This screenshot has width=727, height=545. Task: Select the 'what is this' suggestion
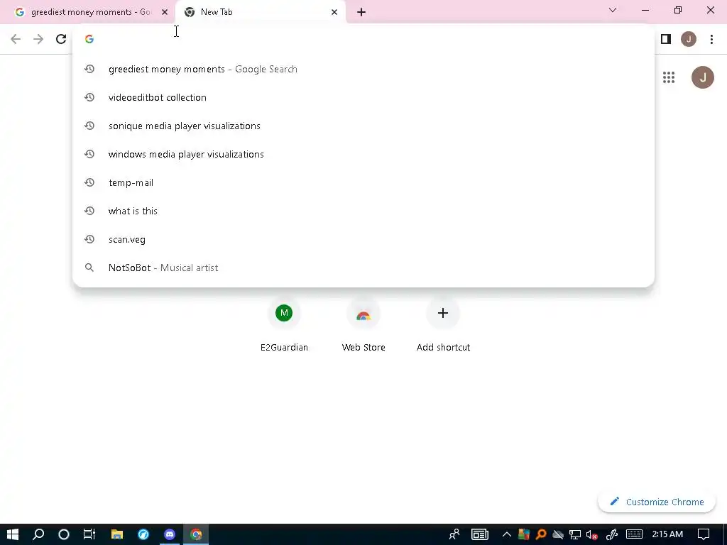363,211
